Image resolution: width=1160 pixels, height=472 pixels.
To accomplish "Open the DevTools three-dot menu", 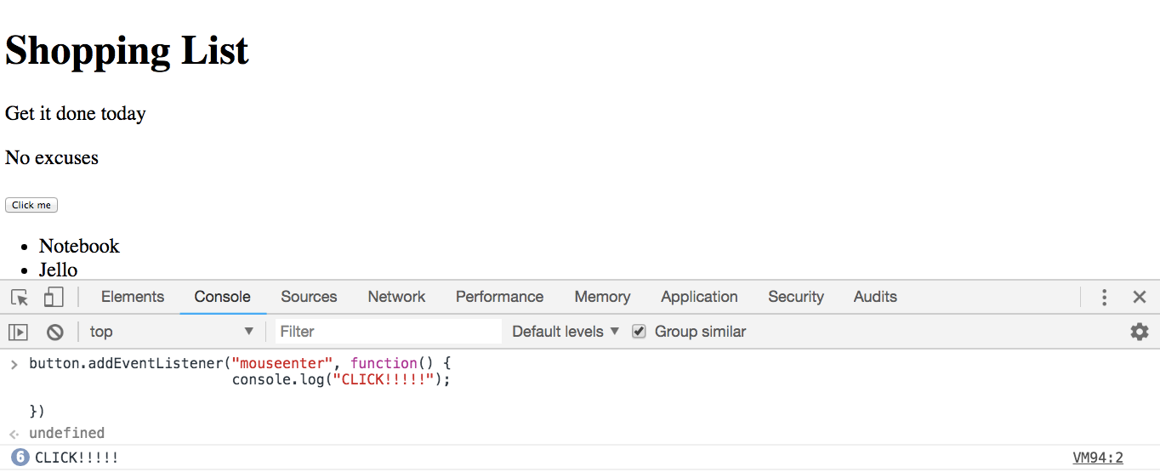I will click(x=1104, y=297).
